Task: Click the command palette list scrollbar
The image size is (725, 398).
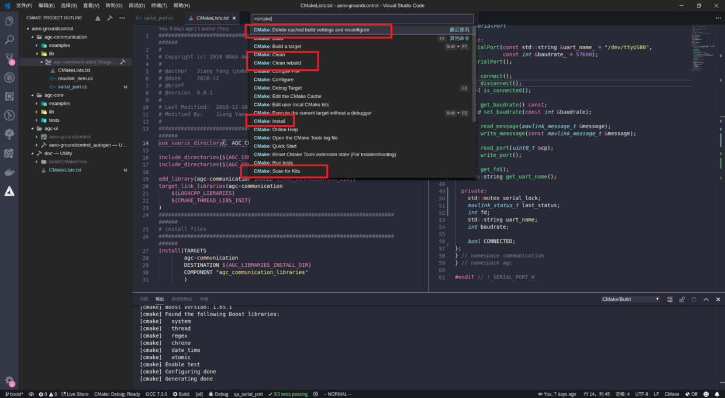Action: click(x=475, y=73)
